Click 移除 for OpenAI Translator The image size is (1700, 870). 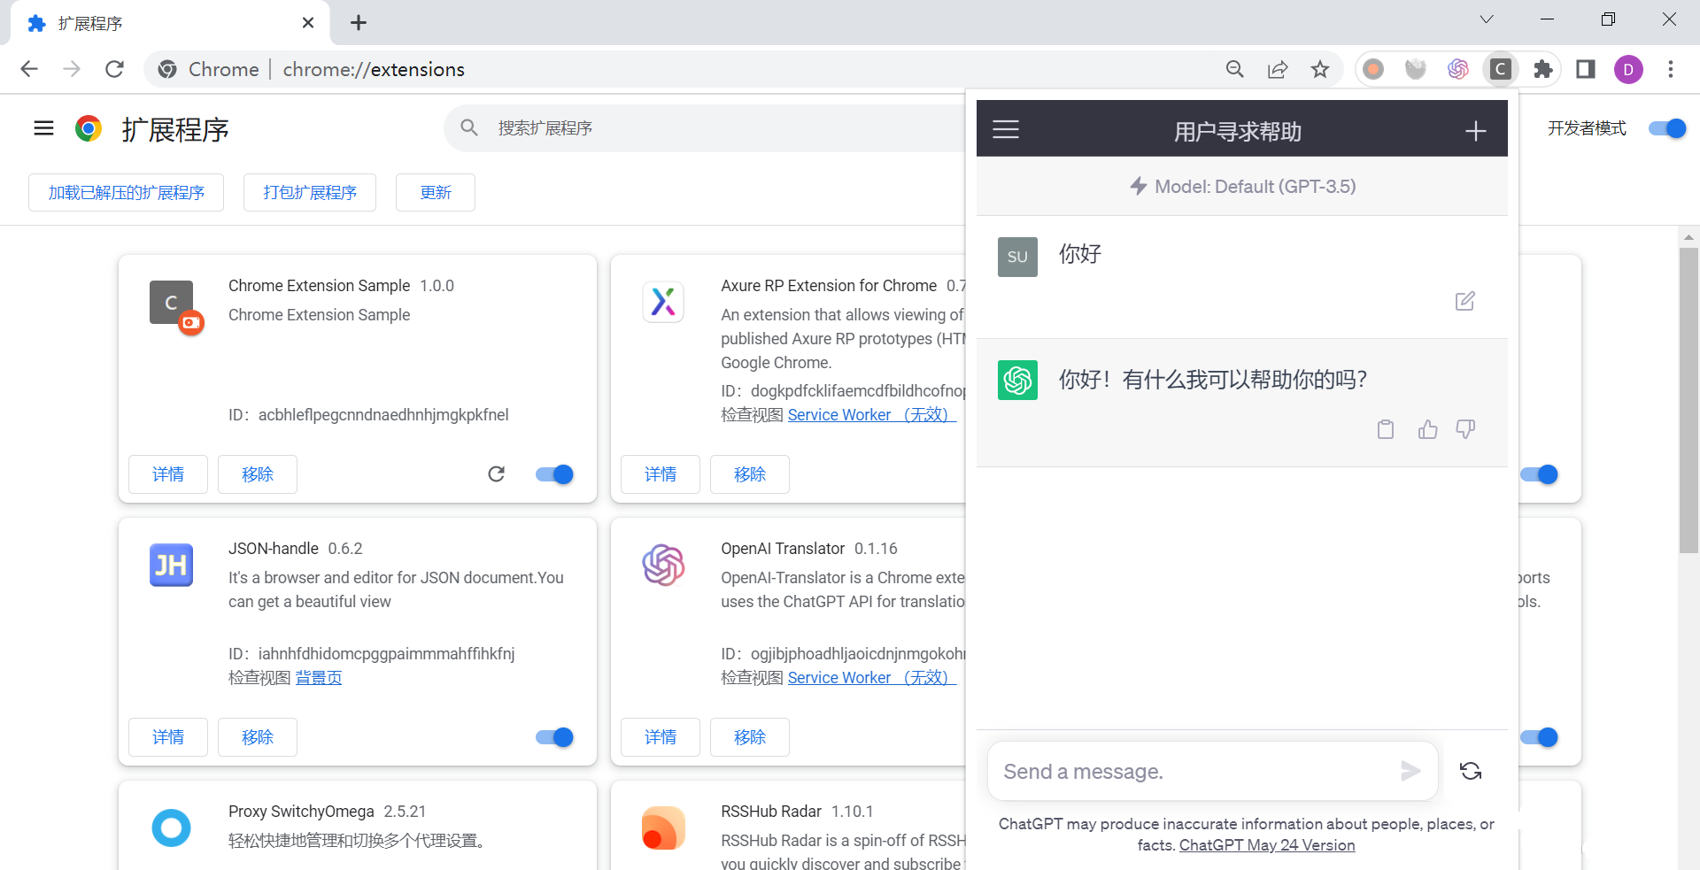(x=750, y=737)
